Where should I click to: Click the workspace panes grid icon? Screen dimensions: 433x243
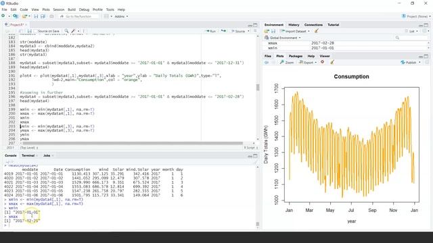(106, 16)
